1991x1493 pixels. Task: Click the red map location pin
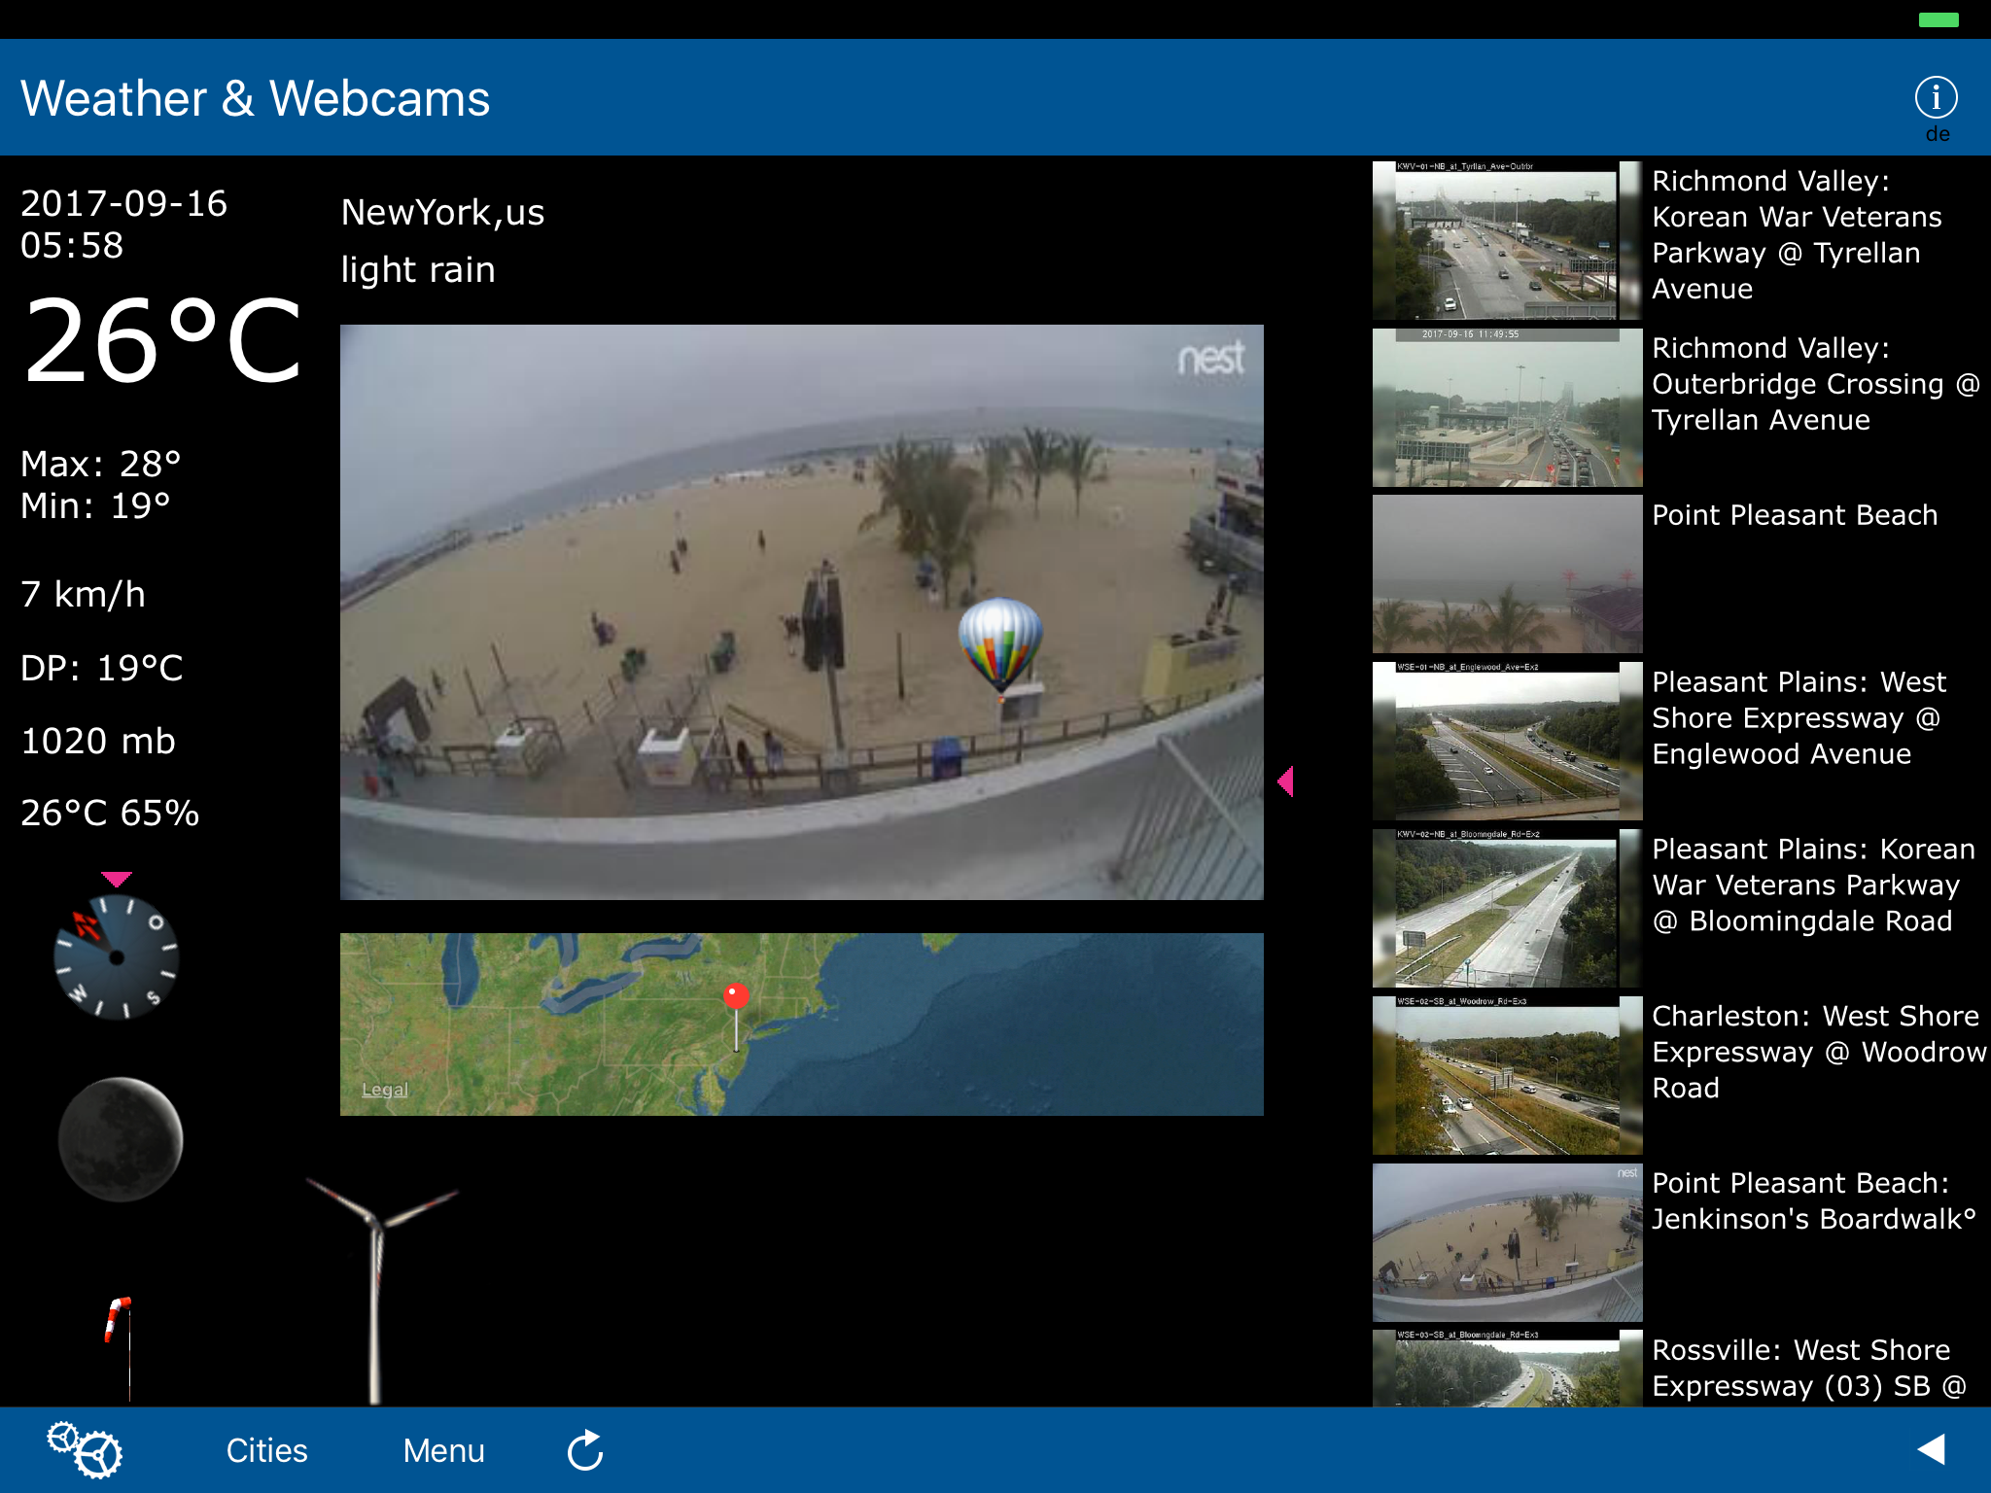point(736,997)
